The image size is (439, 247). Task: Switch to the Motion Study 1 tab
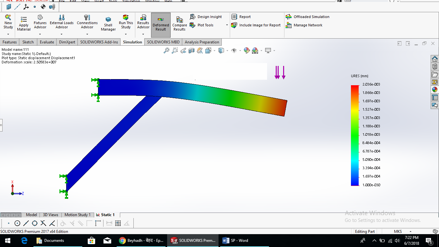click(x=77, y=215)
